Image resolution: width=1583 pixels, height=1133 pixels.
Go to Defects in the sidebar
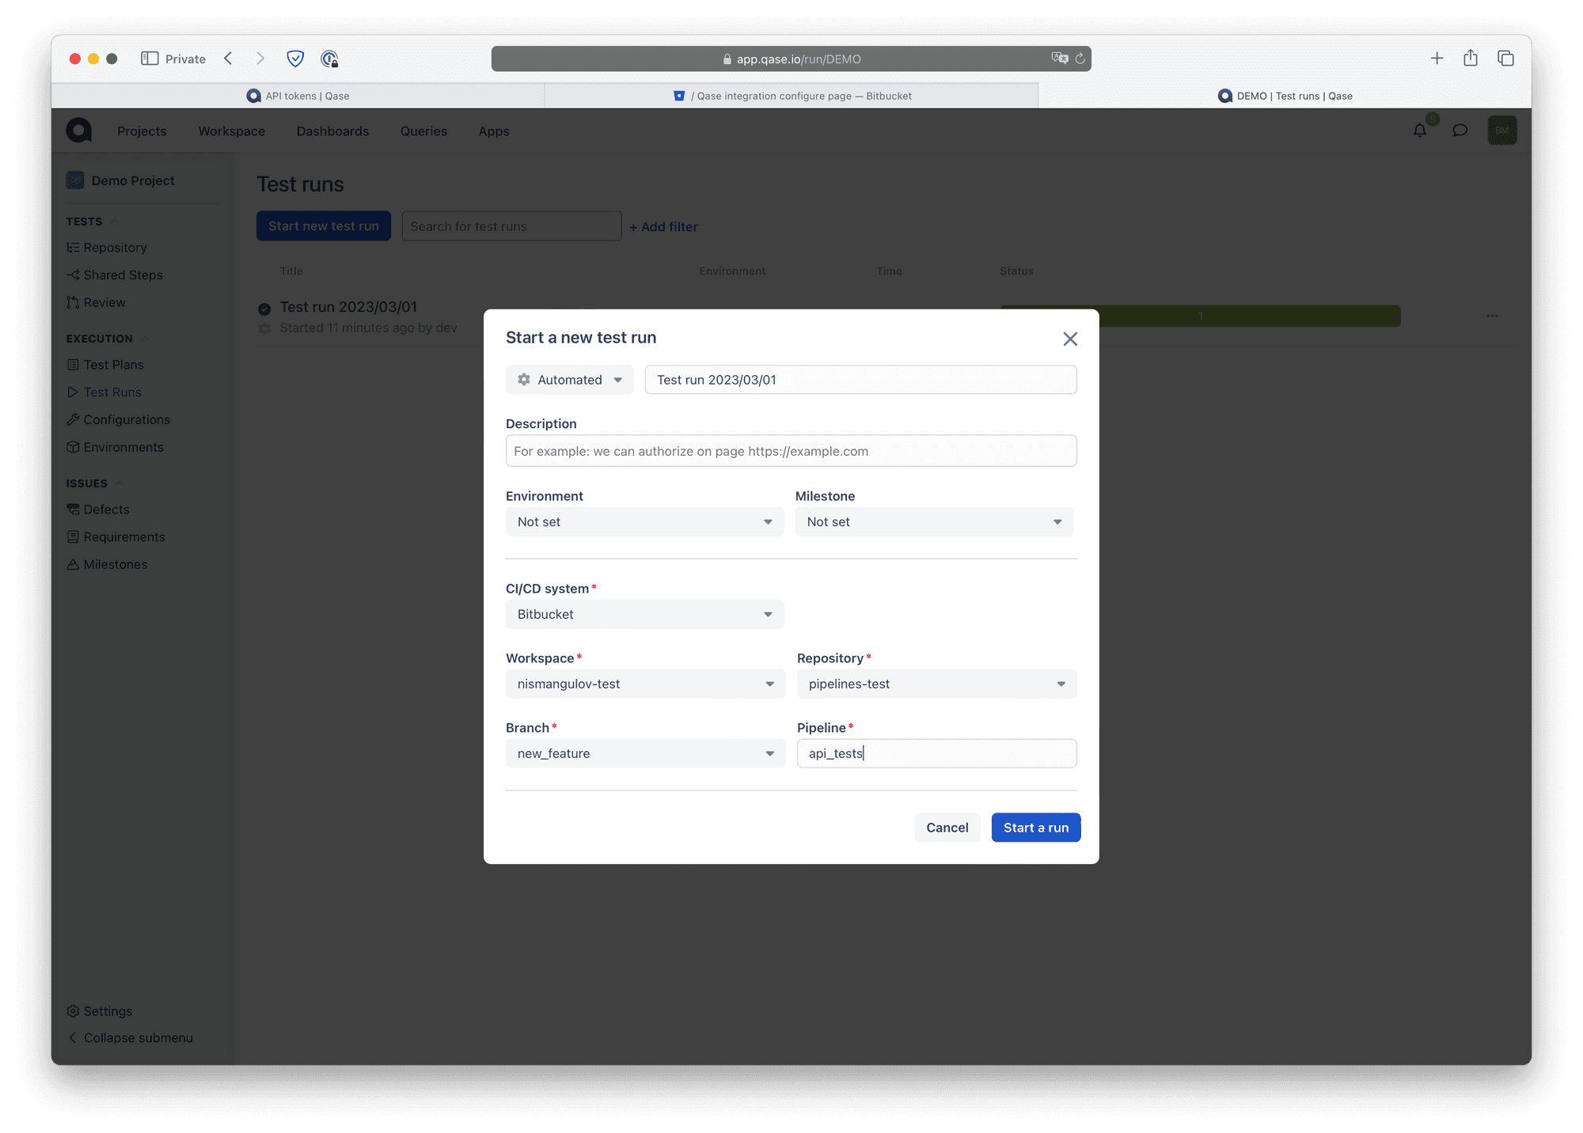(x=98, y=510)
